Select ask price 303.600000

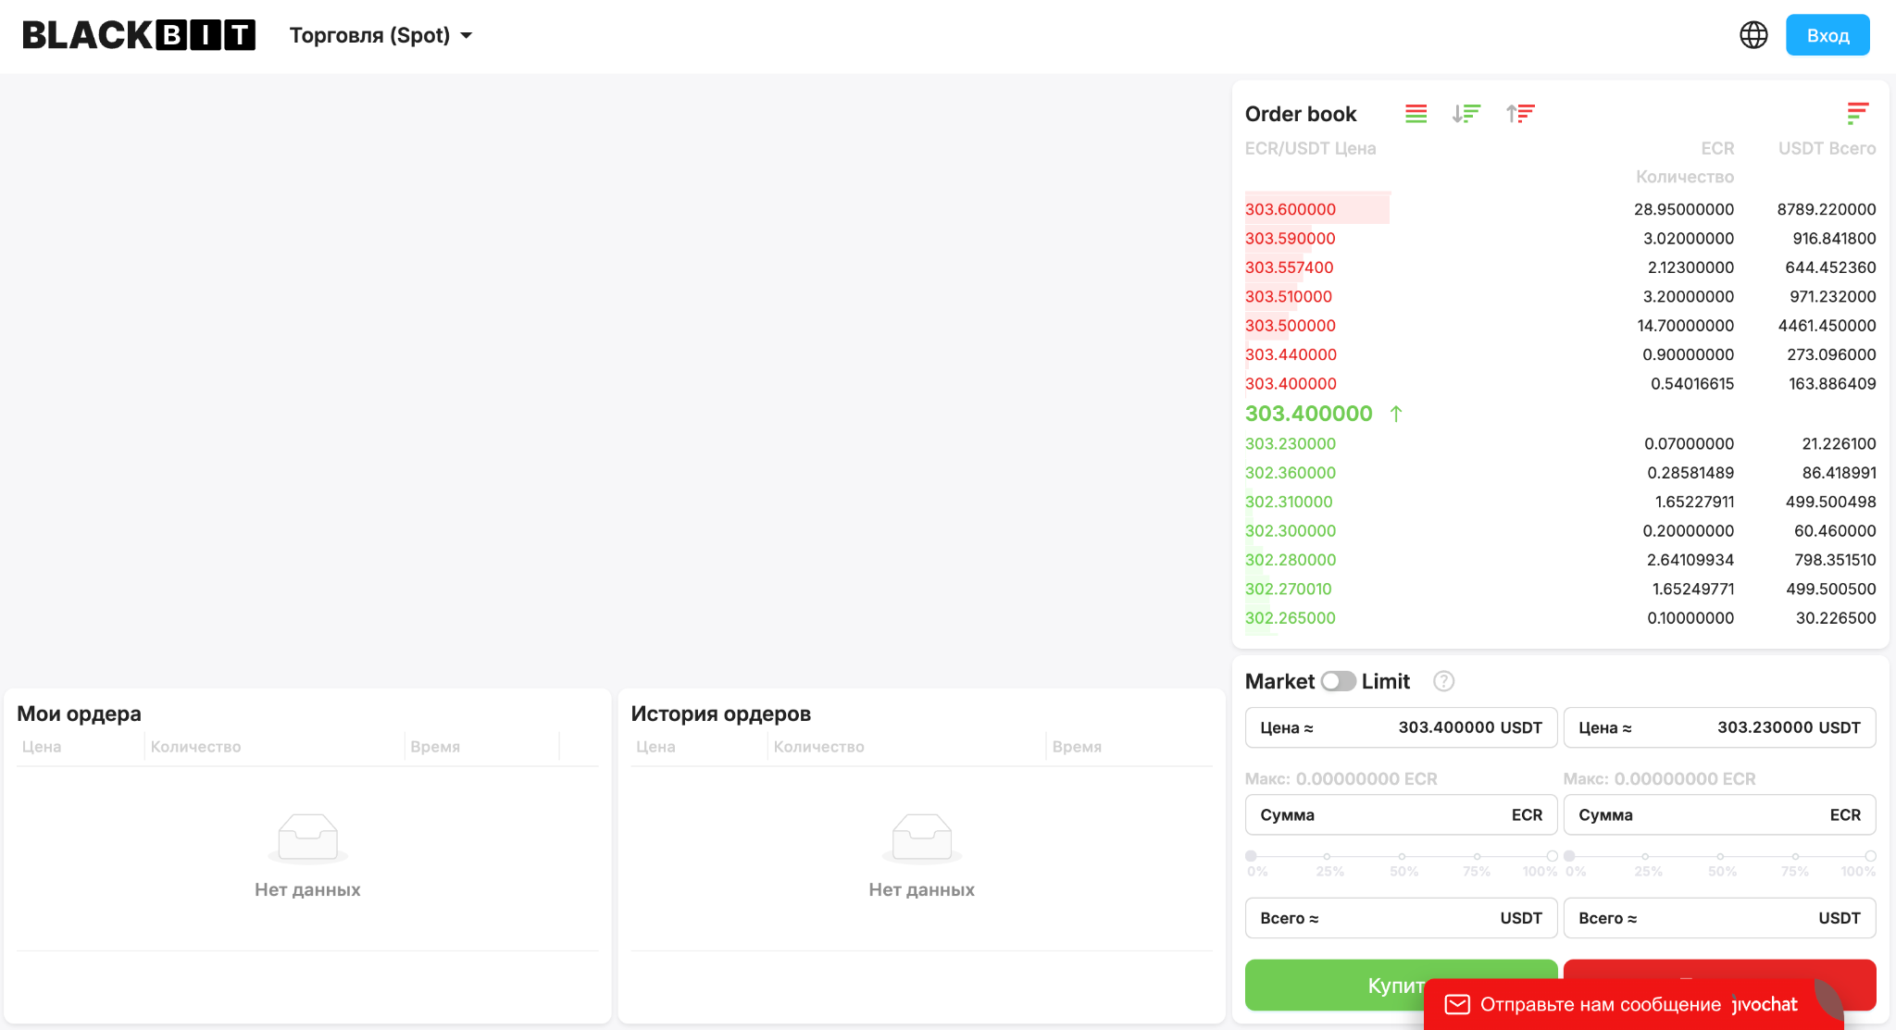coord(1291,209)
